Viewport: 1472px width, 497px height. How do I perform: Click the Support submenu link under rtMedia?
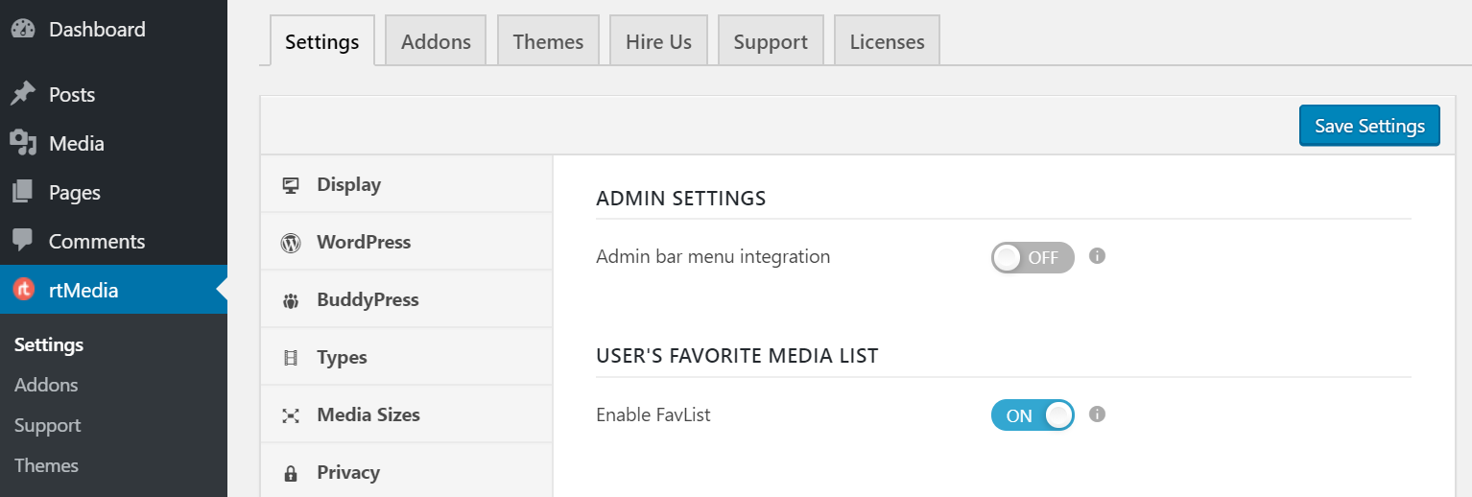coord(48,425)
